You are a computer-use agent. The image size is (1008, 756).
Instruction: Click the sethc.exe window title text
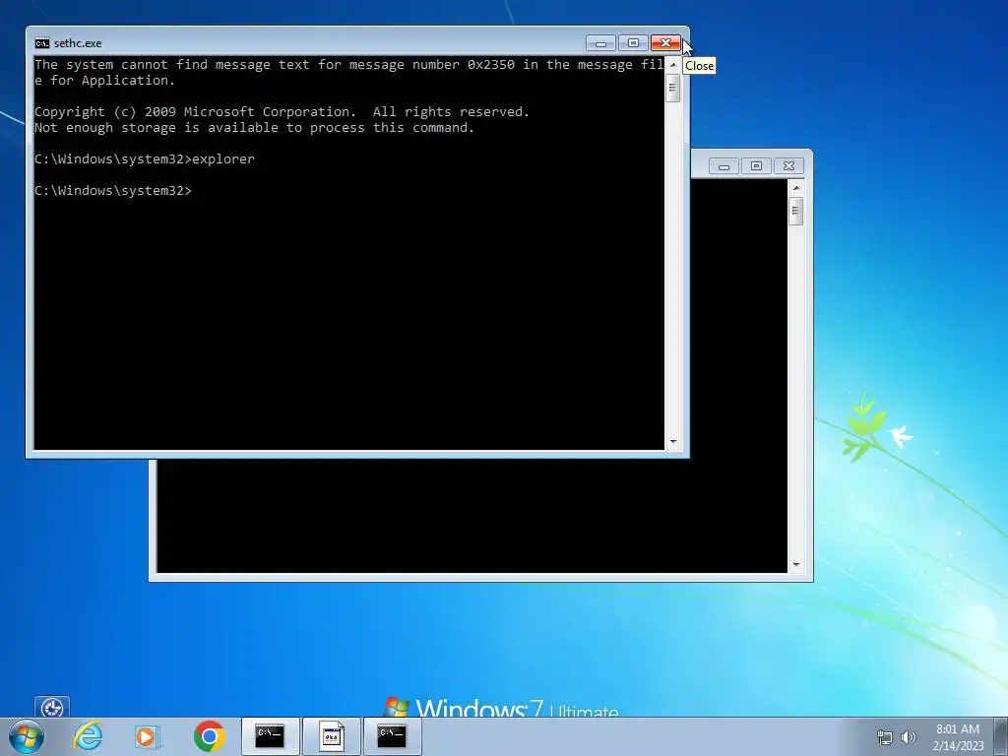coord(78,43)
